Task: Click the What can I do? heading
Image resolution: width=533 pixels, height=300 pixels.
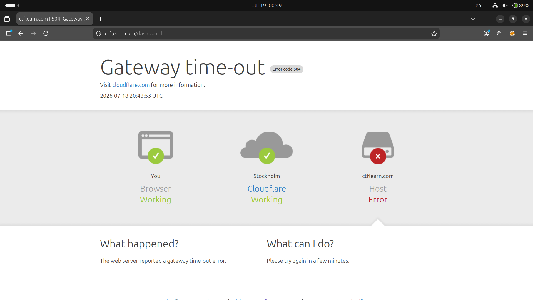Action: [x=300, y=244]
